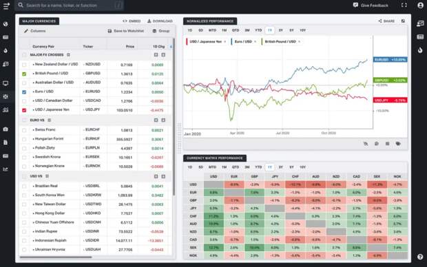Click the flame icon in right sidebar
This screenshot has height=267, width=427.
tap(420, 50)
